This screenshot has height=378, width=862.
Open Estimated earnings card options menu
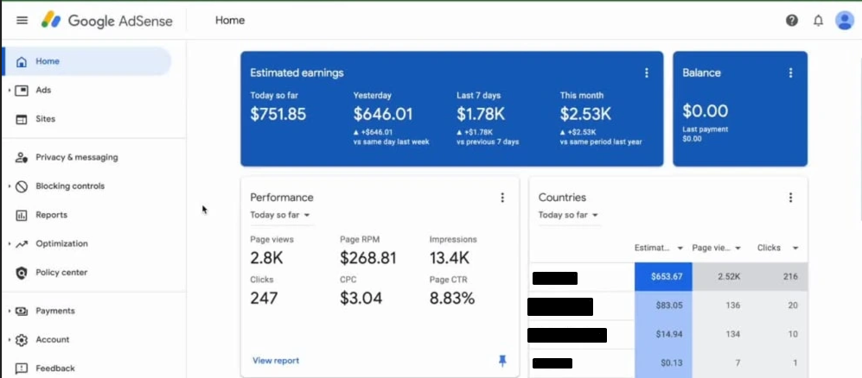click(647, 73)
